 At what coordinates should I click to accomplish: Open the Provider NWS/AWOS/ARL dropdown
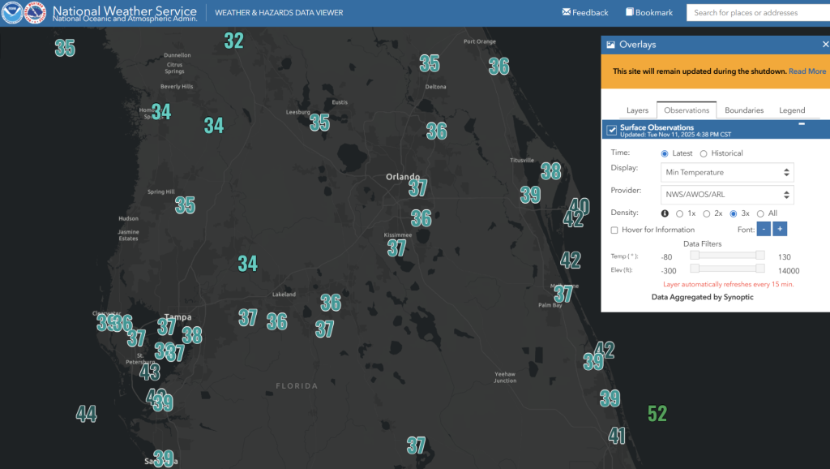(727, 195)
